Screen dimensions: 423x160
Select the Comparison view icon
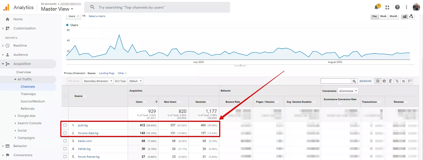pos(397,81)
